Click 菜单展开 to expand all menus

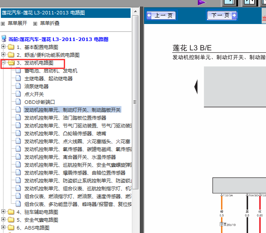pos(17,23)
